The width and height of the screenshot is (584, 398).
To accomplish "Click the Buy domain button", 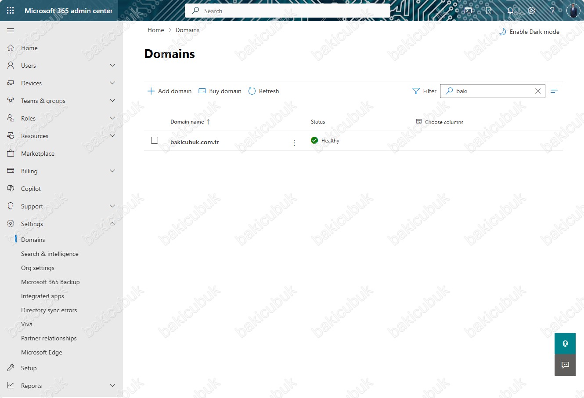I will 220,91.
